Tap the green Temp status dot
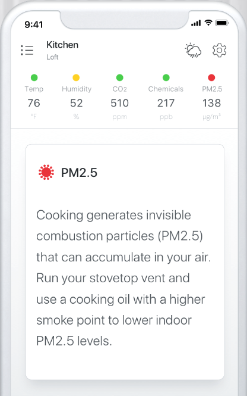 pos(34,77)
